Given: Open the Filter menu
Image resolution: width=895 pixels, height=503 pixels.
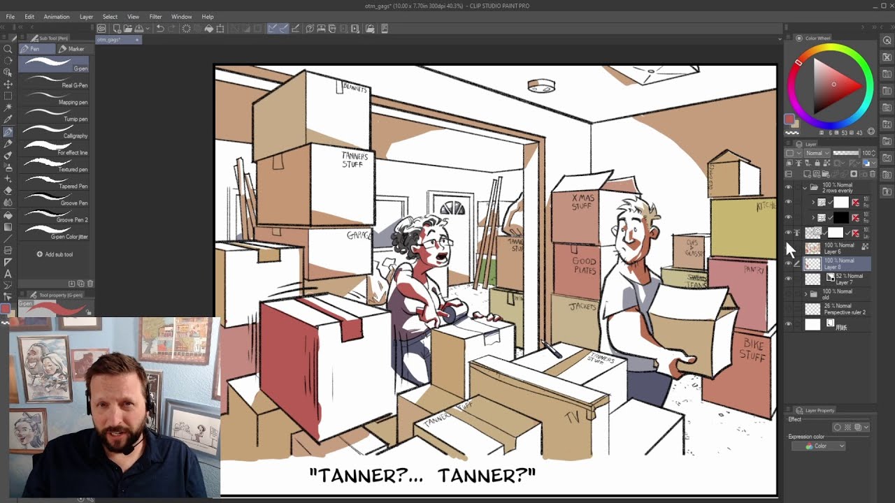Looking at the screenshot, I should click(155, 17).
